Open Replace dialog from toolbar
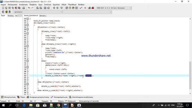The width and height of the screenshot is (192, 108). 41,8
